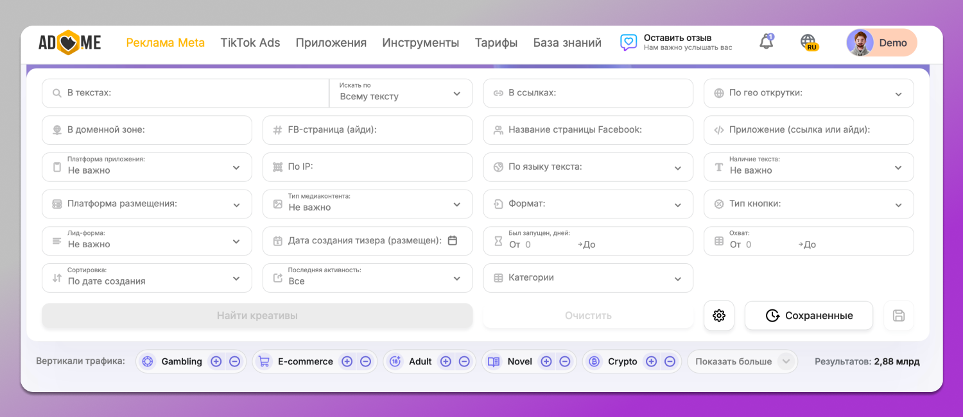Click the save floppy disk icon
This screenshot has height=417, width=963.
898,316
